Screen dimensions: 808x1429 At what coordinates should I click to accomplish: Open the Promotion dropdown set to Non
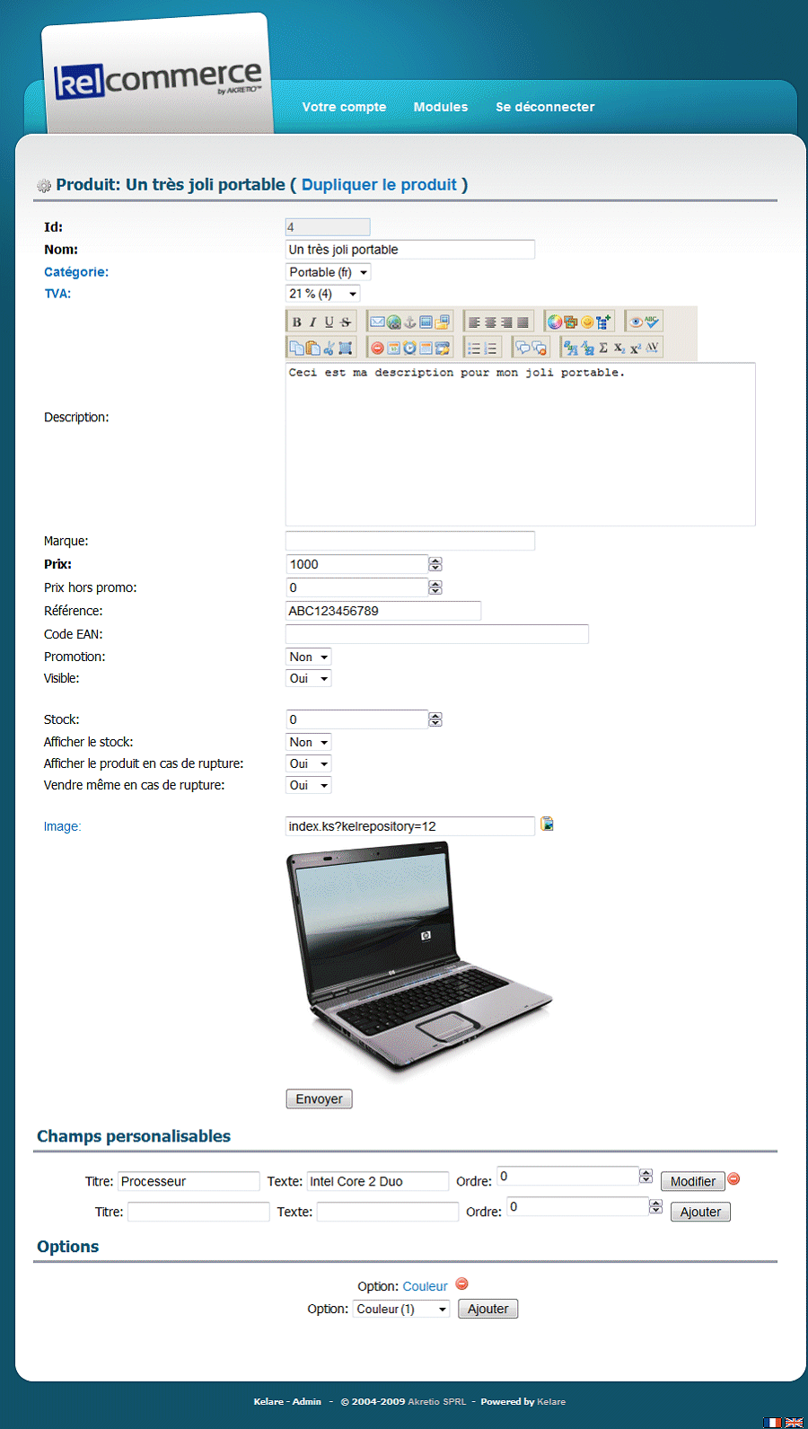tap(308, 657)
